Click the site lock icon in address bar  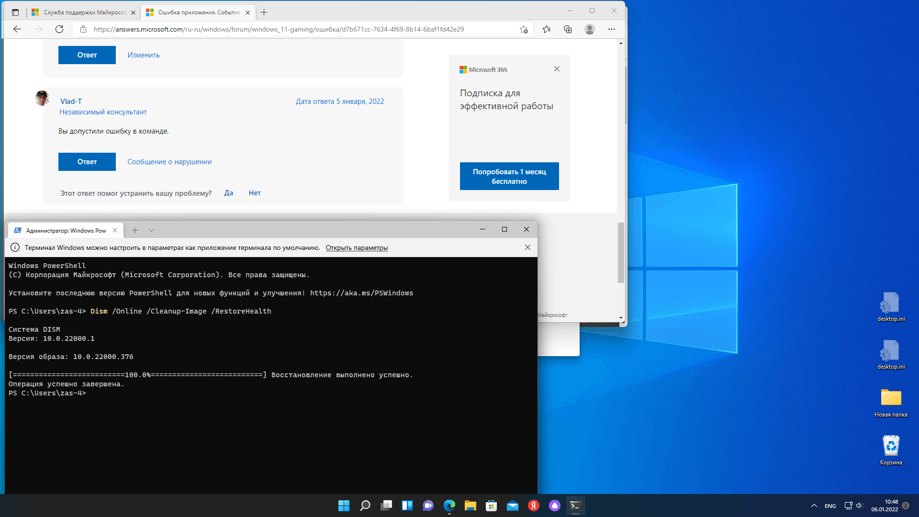tap(83, 29)
